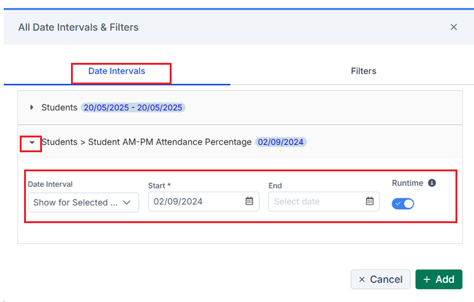The height and width of the screenshot is (302, 474).
Task: Collapse the Student AM-PM Attendance Percentage row
Action: [x=31, y=142]
